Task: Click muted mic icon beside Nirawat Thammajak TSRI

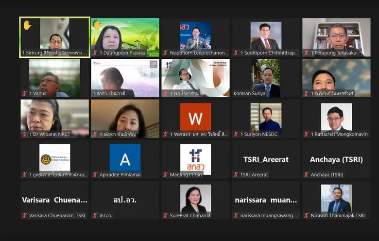Action: (x=307, y=215)
